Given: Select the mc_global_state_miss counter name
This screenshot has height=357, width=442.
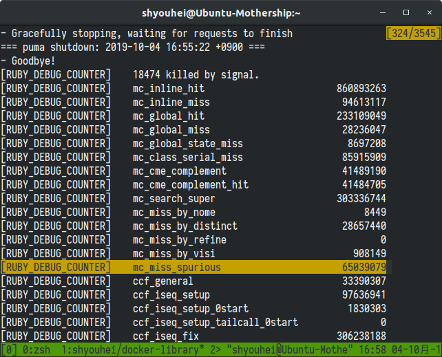Looking at the screenshot, I should click(188, 144).
